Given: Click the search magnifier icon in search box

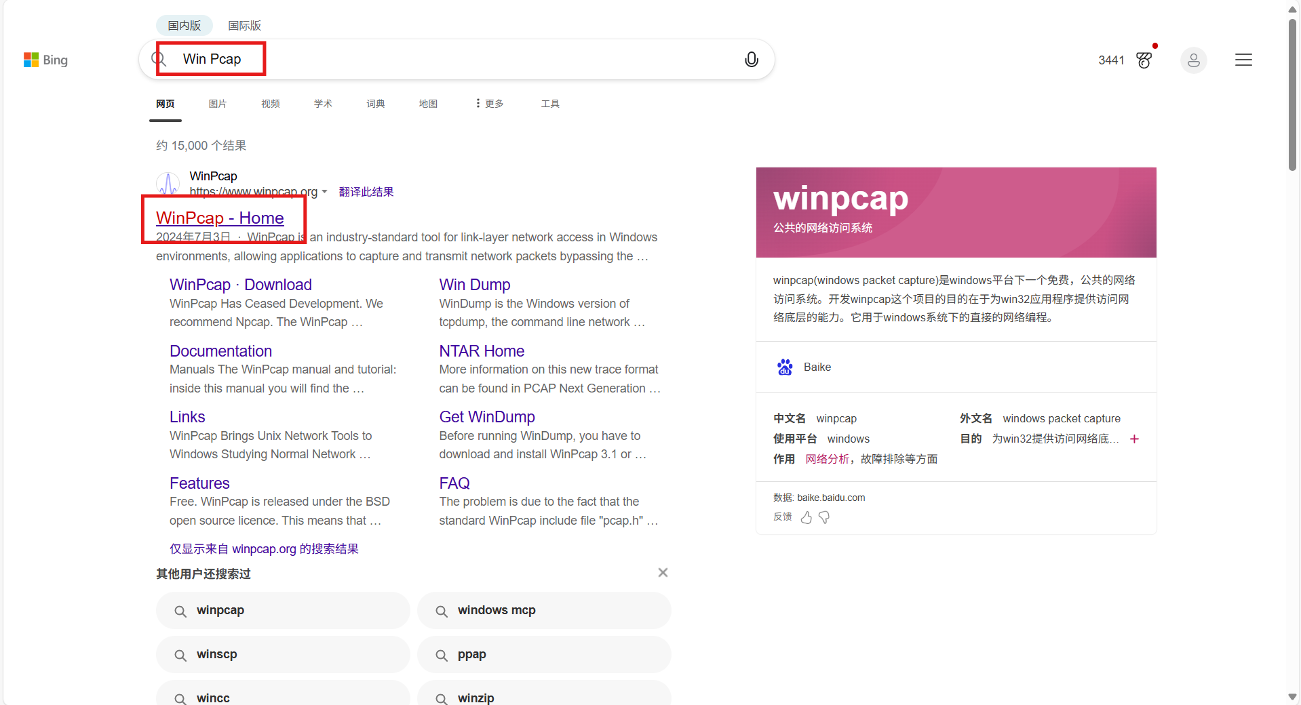Looking at the screenshot, I should pos(159,60).
